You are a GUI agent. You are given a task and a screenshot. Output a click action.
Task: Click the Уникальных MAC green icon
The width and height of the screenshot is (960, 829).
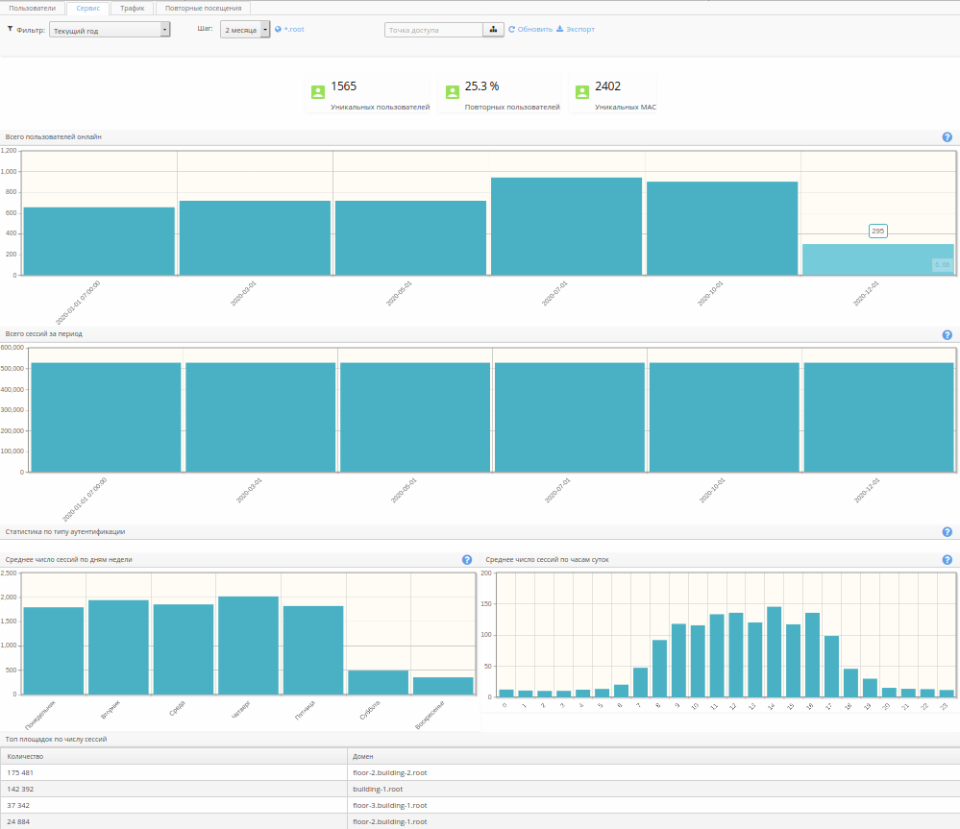click(x=581, y=92)
